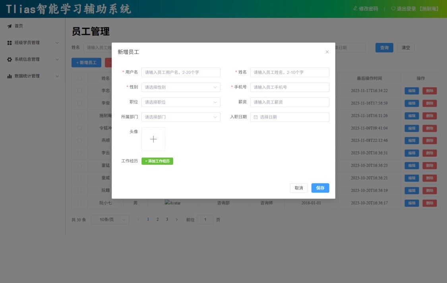The width and height of the screenshot is (447, 283).
Task: Click the 最后操作时间 column header
Action: click(369, 78)
